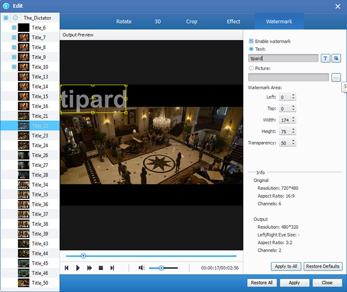Open the Effect tab
Screen dimensions: 347x292
pyautogui.click(x=233, y=21)
